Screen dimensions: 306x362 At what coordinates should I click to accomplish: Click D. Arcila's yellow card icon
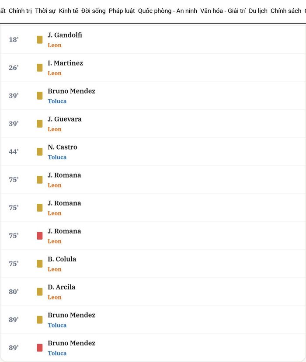[40, 292]
